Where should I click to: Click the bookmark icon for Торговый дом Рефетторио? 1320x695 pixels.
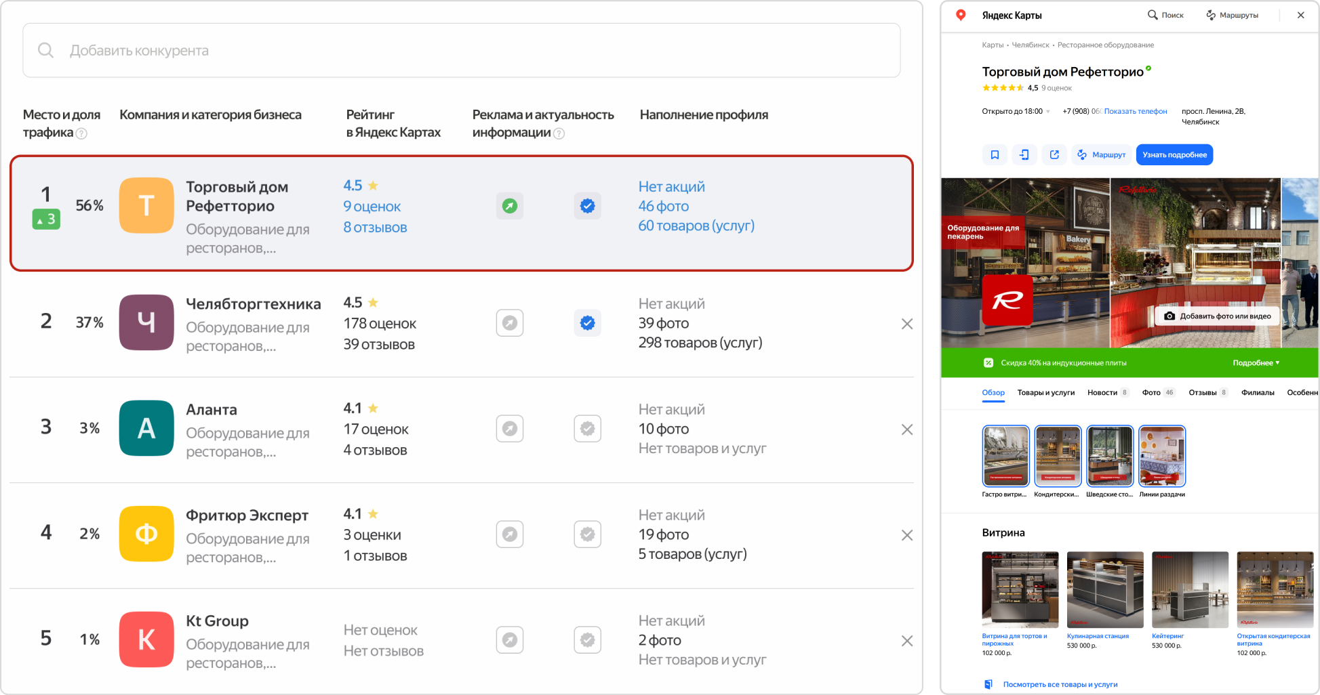tap(995, 155)
